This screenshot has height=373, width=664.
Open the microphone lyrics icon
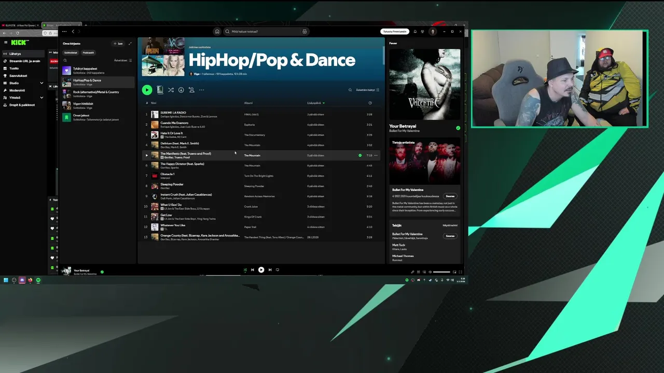(413, 272)
